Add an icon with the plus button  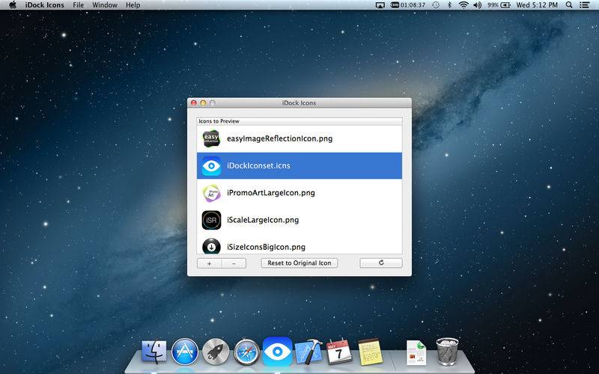tap(209, 263)
